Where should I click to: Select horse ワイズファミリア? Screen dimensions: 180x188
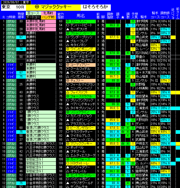(81, 73)
